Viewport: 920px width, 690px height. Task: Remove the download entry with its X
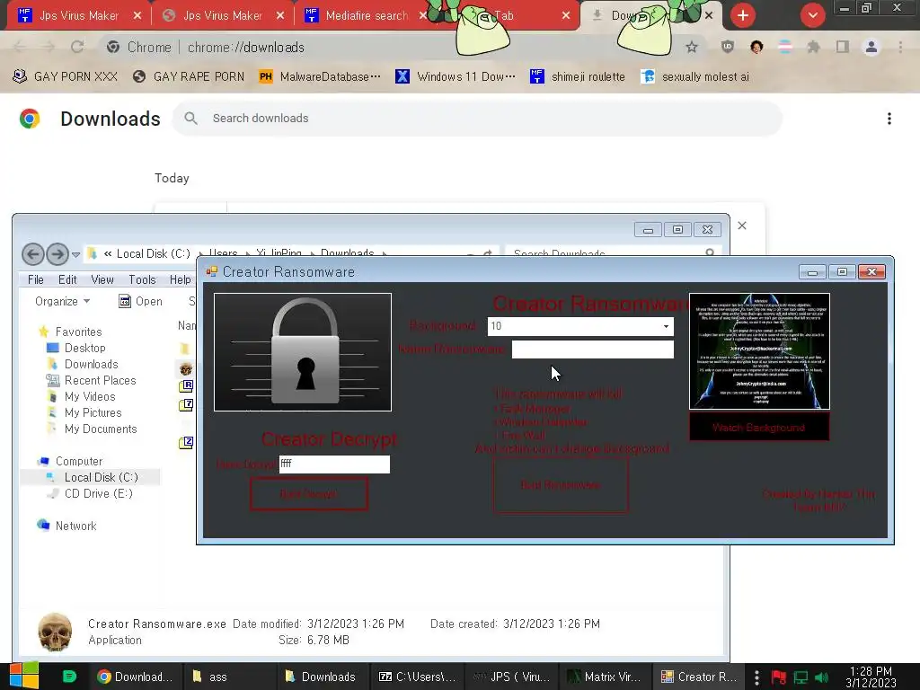[x=742, y=226]
